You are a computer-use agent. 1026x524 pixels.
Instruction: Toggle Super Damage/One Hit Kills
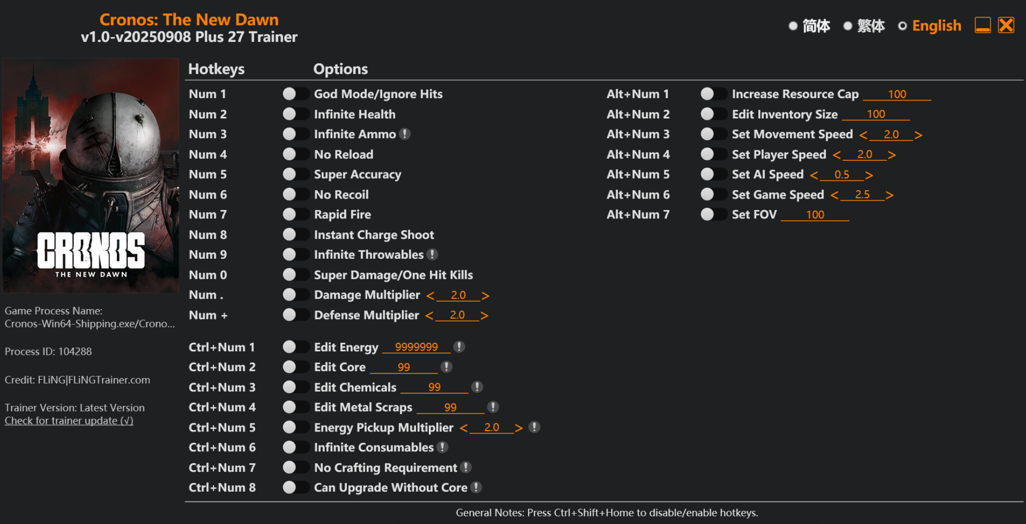tap(296, 275)
